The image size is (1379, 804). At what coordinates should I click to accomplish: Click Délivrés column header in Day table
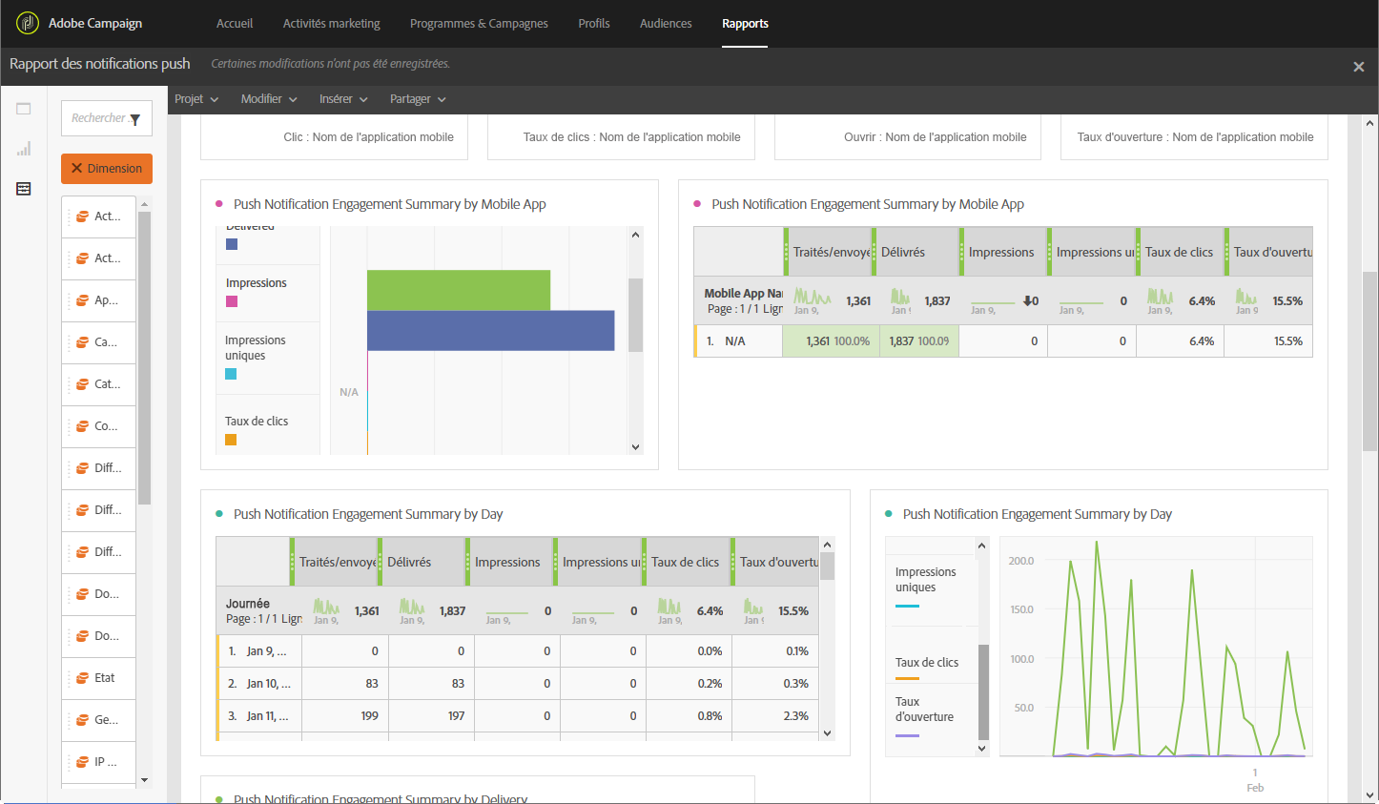pyautogui.click(x=422, y=562)
